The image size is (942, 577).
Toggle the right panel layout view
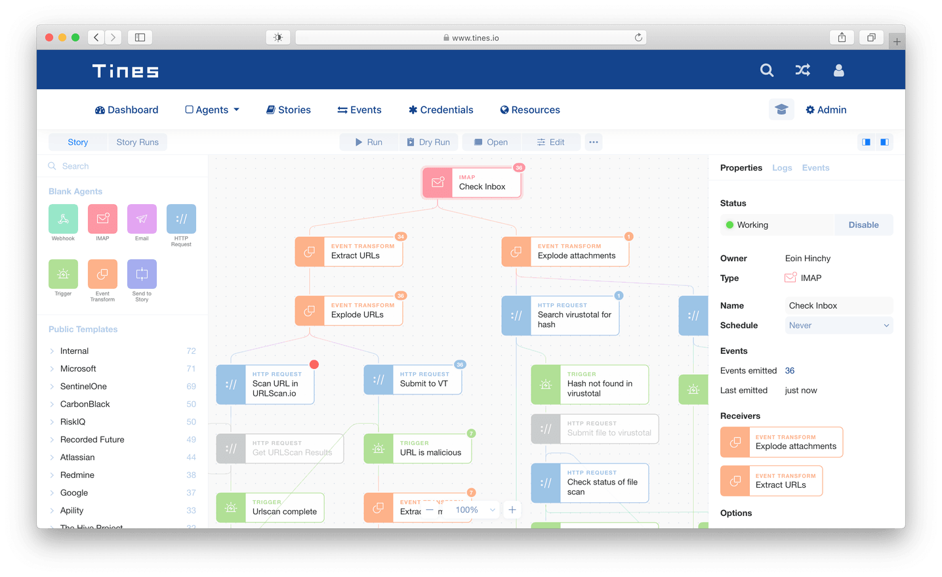(x=884, y=142)
